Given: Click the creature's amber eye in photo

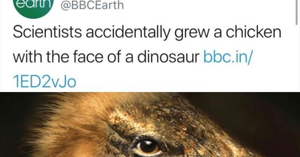Looking at the screenshot, I should [x=148, y=147].
